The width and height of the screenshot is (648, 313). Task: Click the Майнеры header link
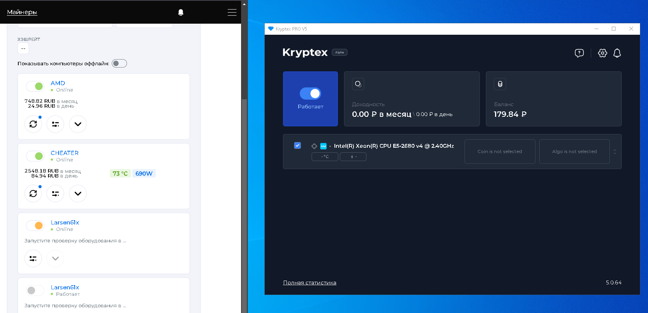[22, 12]
